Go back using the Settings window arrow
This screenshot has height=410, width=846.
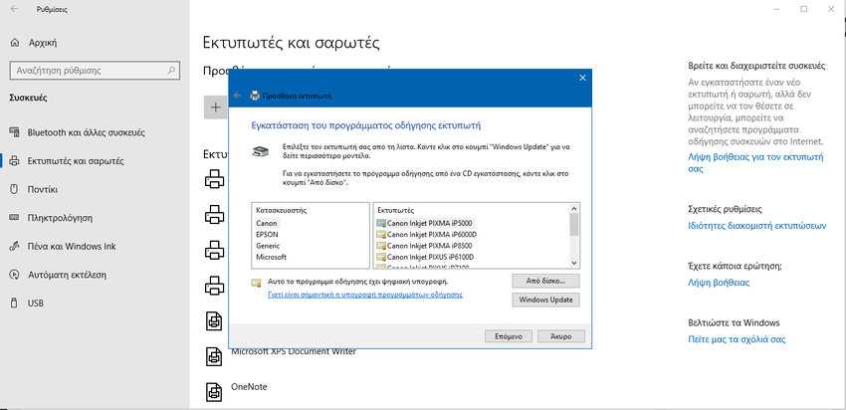(15, 9)
